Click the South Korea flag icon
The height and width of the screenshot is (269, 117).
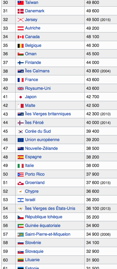coord(21,131)
